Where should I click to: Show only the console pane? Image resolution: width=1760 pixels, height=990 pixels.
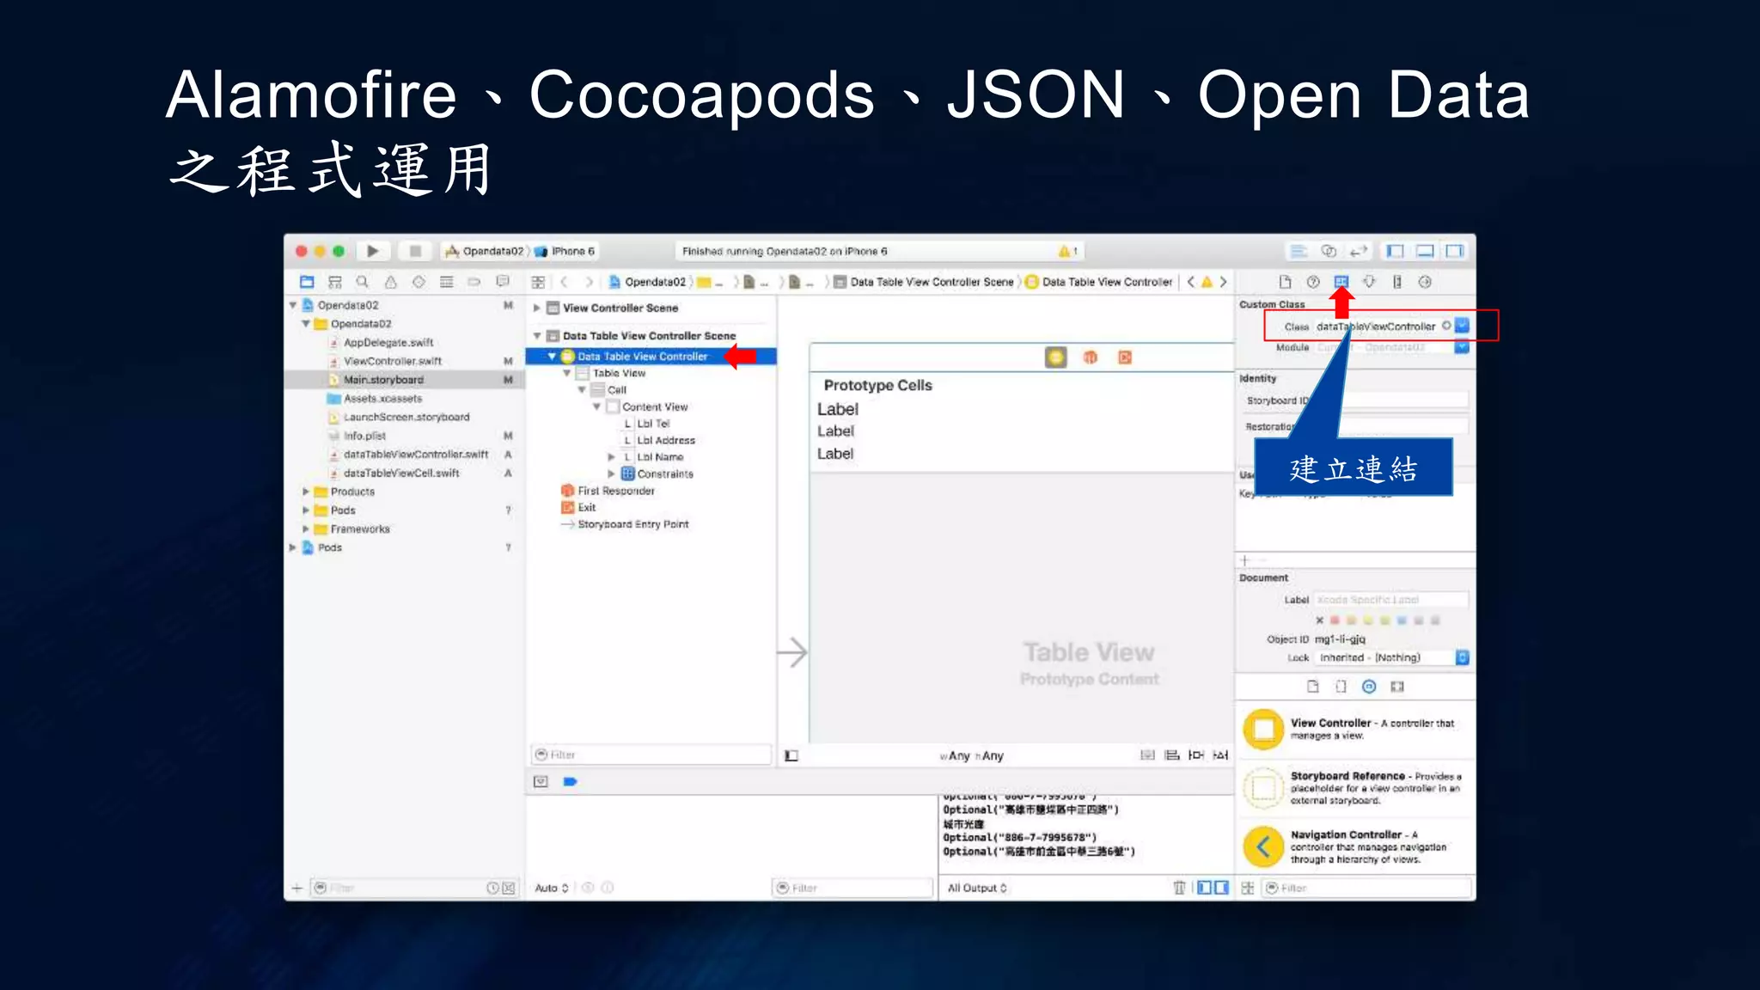[1221, 888]
